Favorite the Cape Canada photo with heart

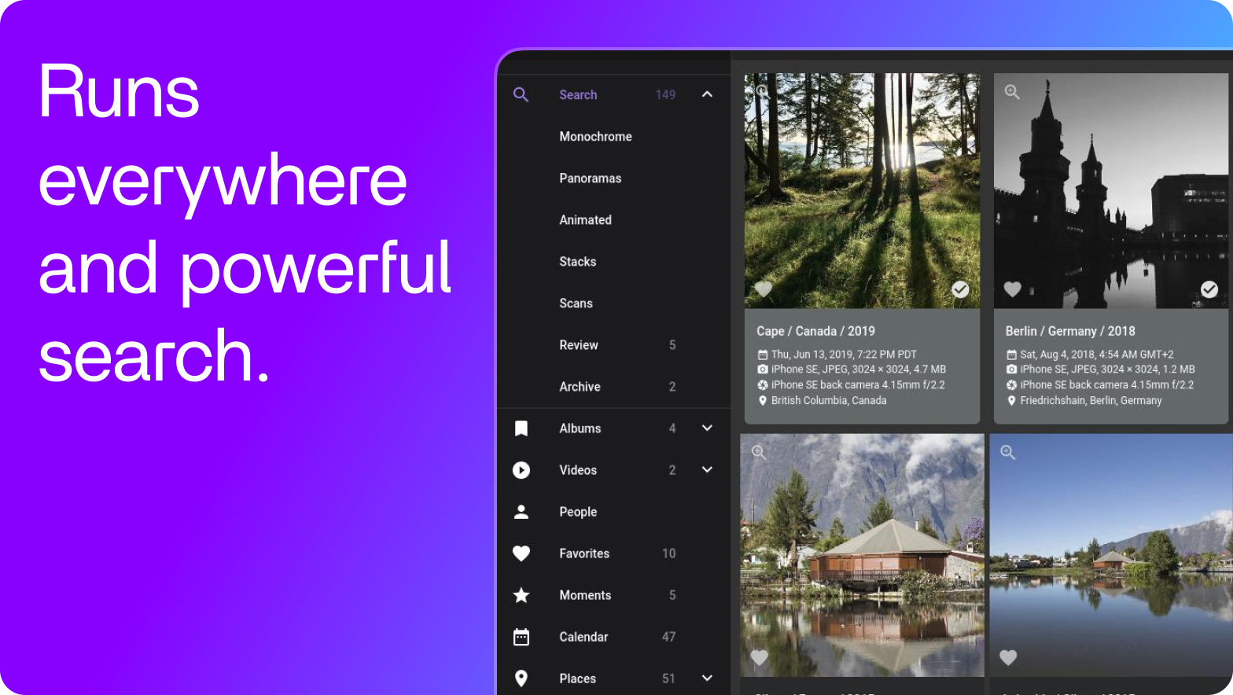click(764, 289)
